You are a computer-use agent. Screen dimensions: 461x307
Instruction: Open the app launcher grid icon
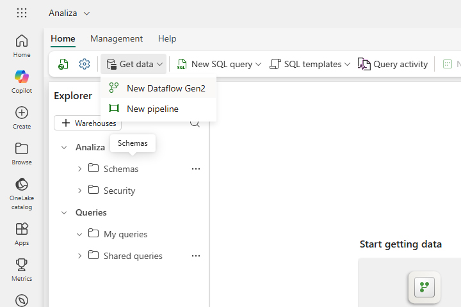pos(22,13)
